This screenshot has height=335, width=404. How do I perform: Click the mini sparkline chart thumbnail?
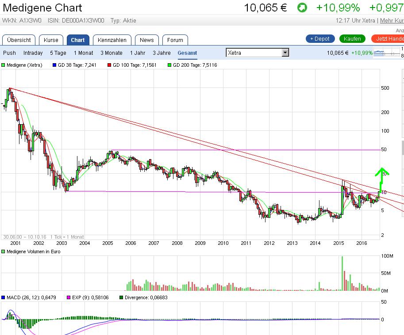(386, 53)
